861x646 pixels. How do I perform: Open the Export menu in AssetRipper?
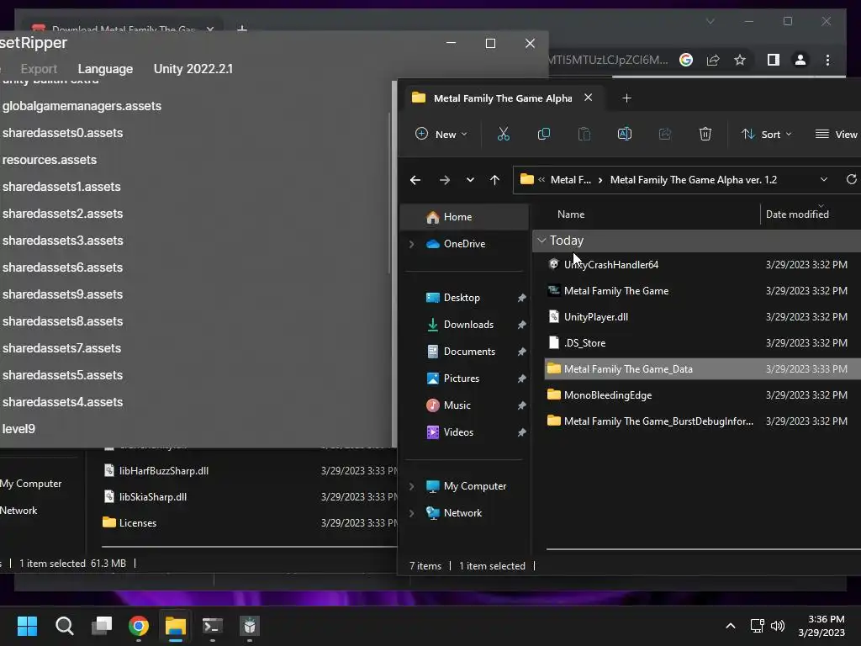(x=39, y=69)
